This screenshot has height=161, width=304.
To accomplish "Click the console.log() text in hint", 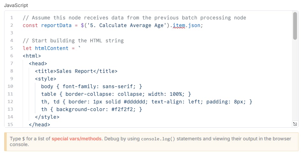I will 158,139.
